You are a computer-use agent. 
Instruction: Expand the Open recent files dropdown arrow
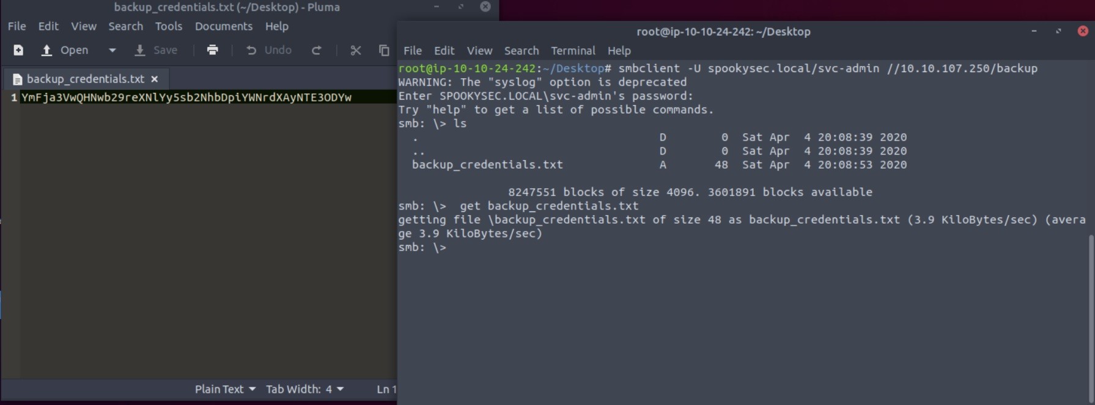click(112, 50)
